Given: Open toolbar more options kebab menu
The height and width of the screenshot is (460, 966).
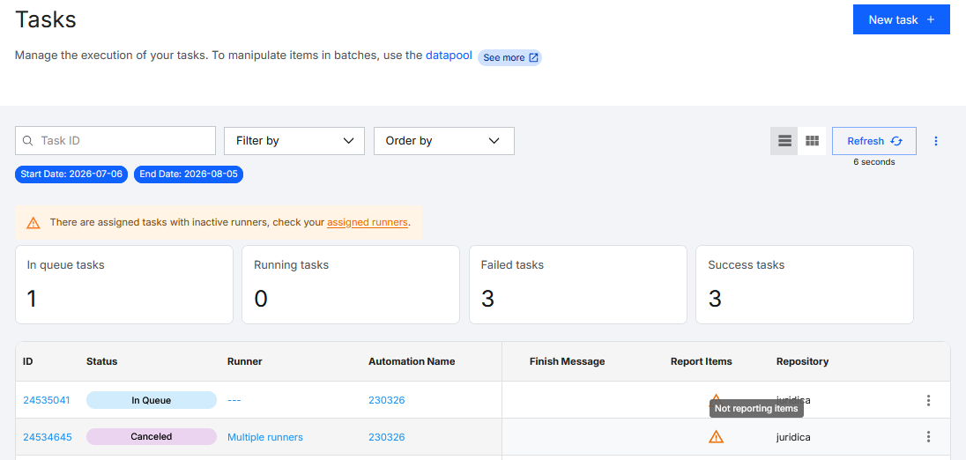Looking at the screenshot, I should tap(936, 141).
